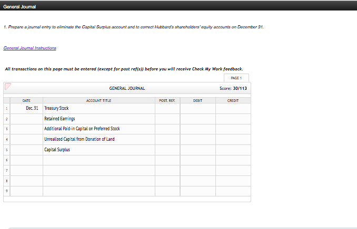Click the debit field for Capital Surplus
The height and width of the screenshot is (229, 357).
[198, 150]
